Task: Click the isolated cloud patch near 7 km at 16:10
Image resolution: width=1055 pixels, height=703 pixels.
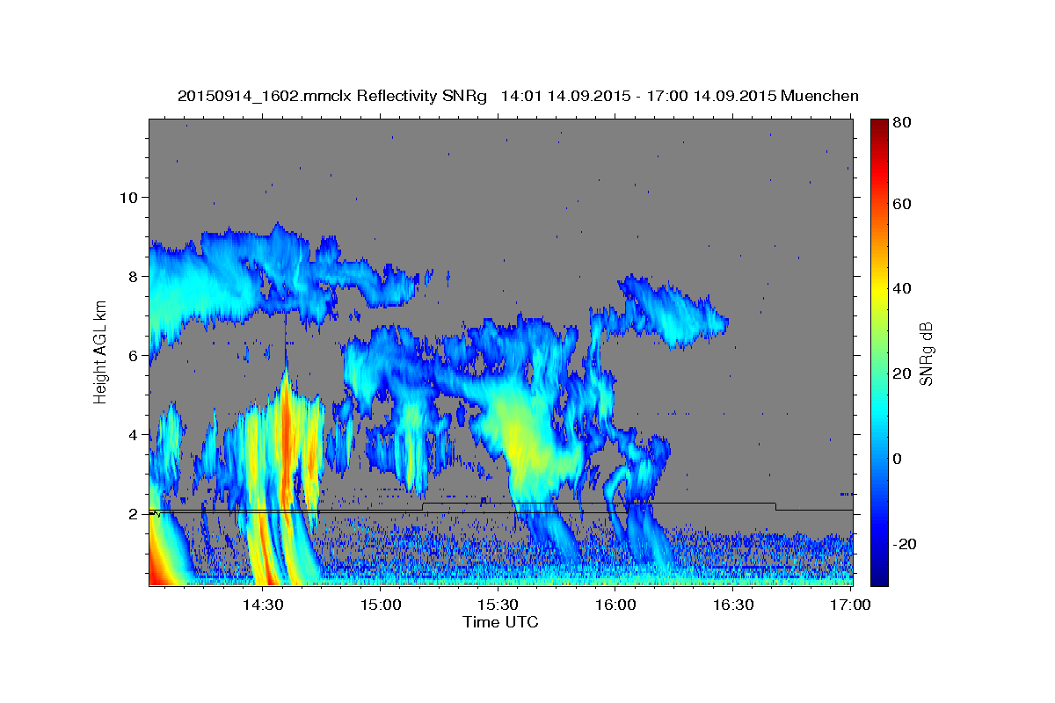Action: click(673, 314)
